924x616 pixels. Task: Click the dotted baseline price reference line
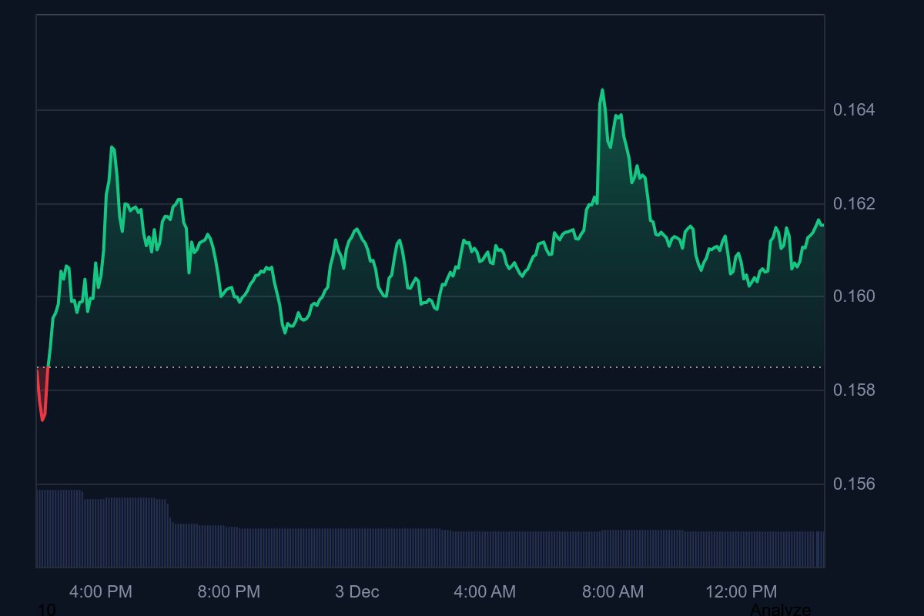[385, 368]
